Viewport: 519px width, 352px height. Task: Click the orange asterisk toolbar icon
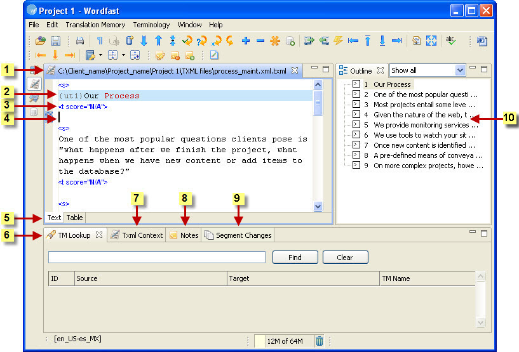(x=275, y=41)
